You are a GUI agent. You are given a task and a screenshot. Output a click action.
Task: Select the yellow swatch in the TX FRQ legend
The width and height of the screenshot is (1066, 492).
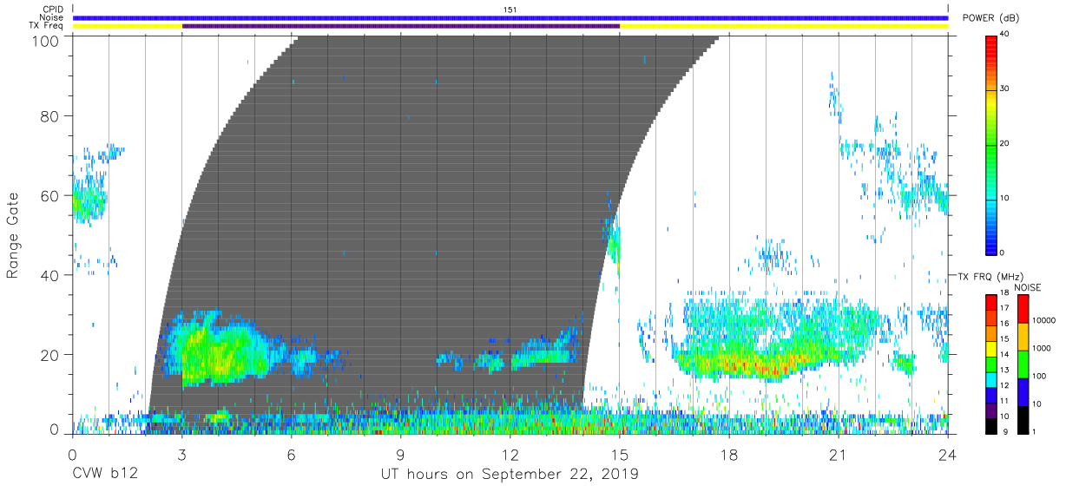pos(991,349)
